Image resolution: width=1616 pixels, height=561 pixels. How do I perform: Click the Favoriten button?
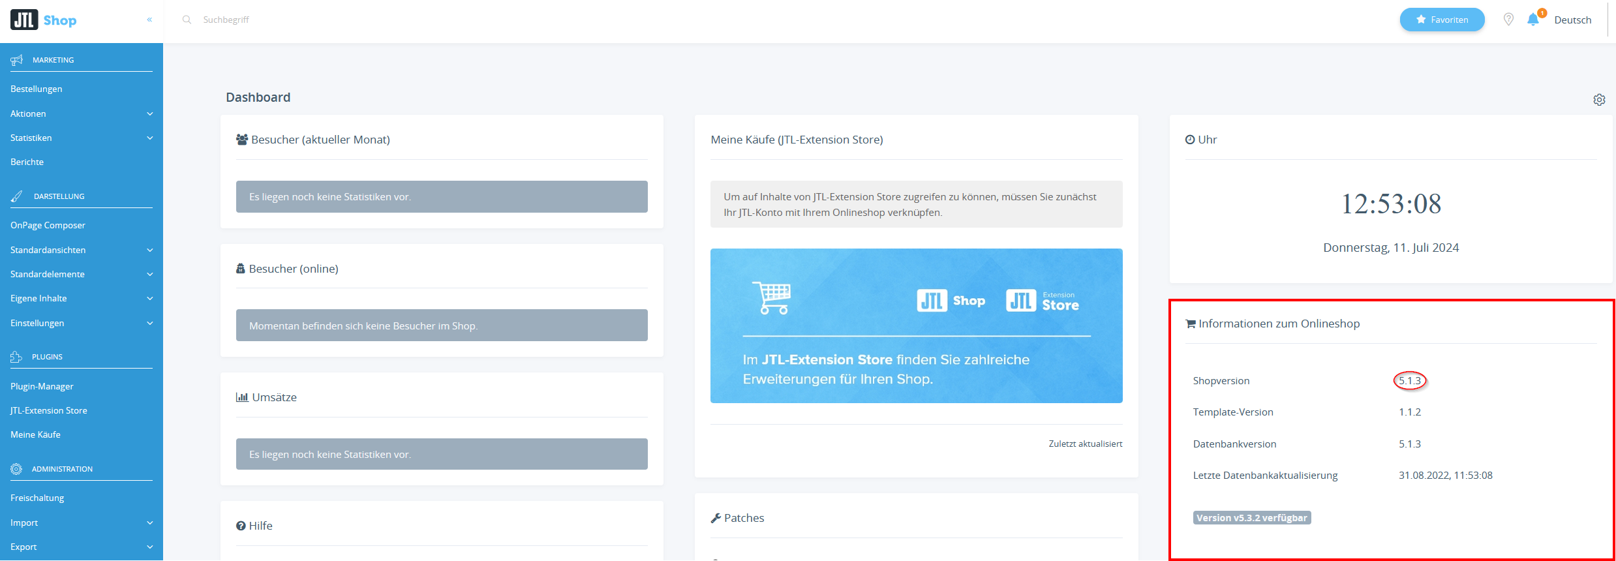coord(1442,20)
